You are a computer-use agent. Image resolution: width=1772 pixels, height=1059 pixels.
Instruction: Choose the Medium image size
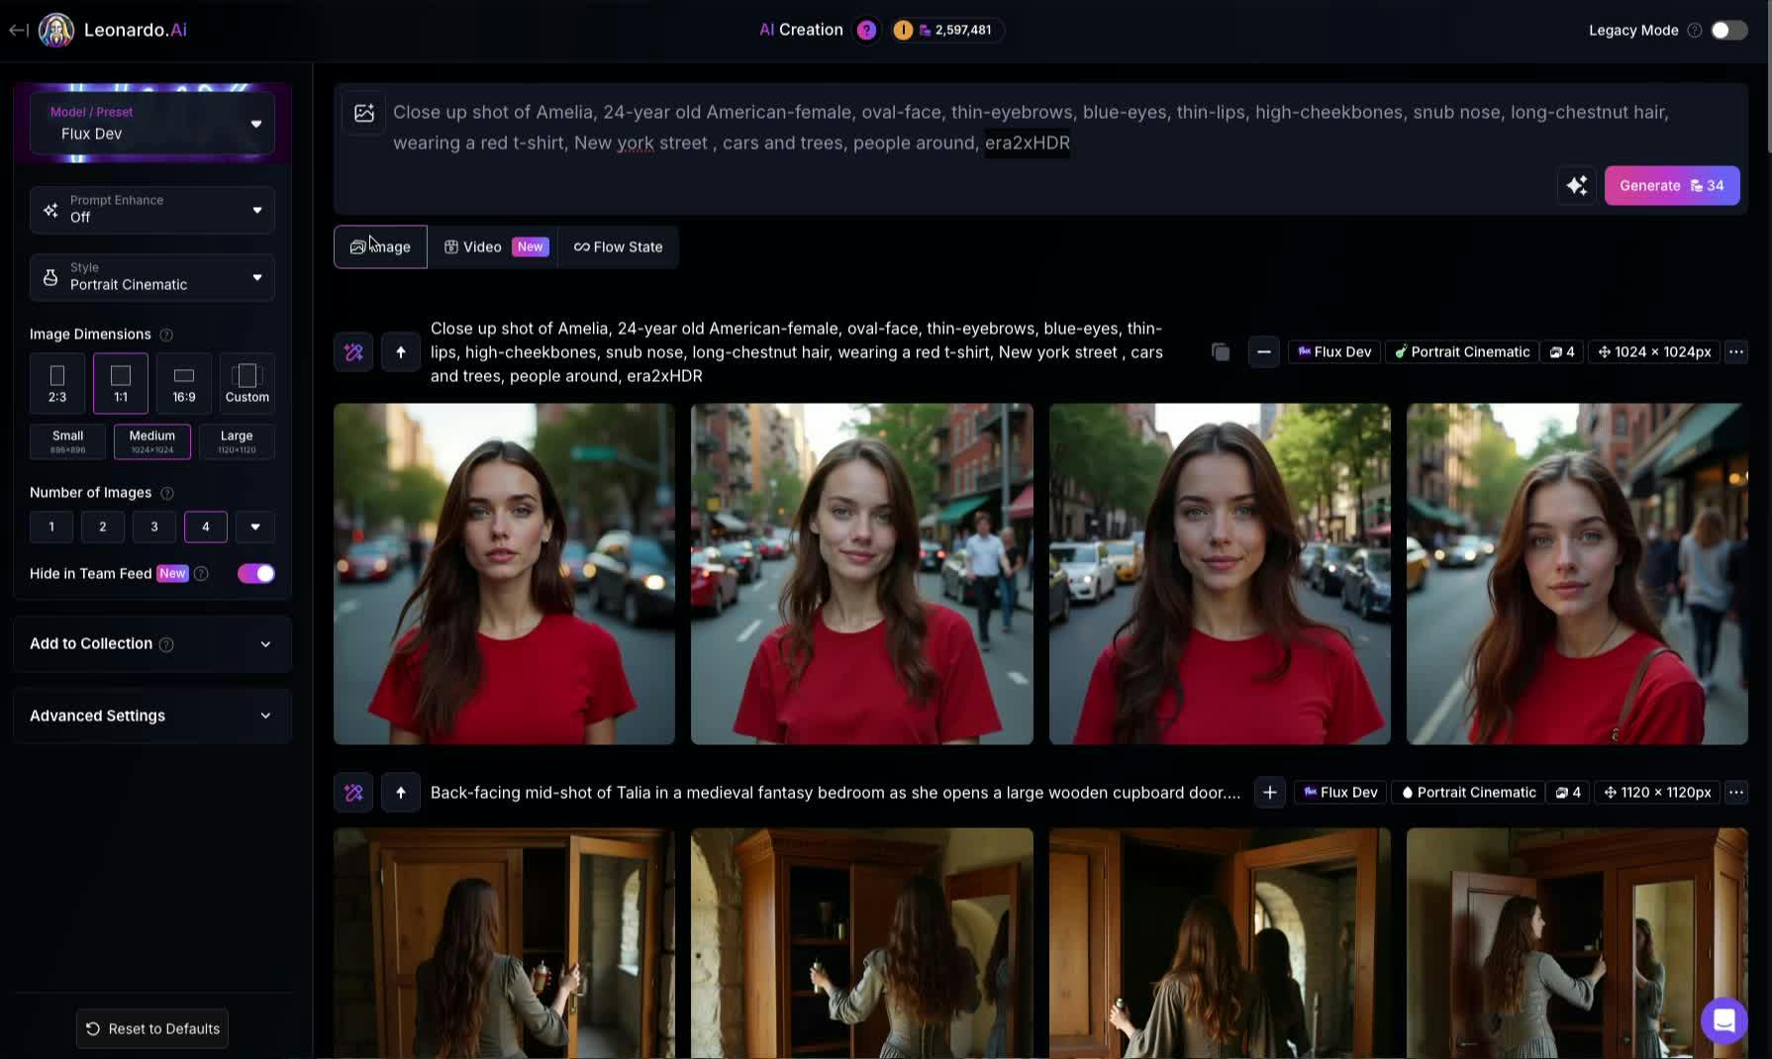click(x=151, y=440)
